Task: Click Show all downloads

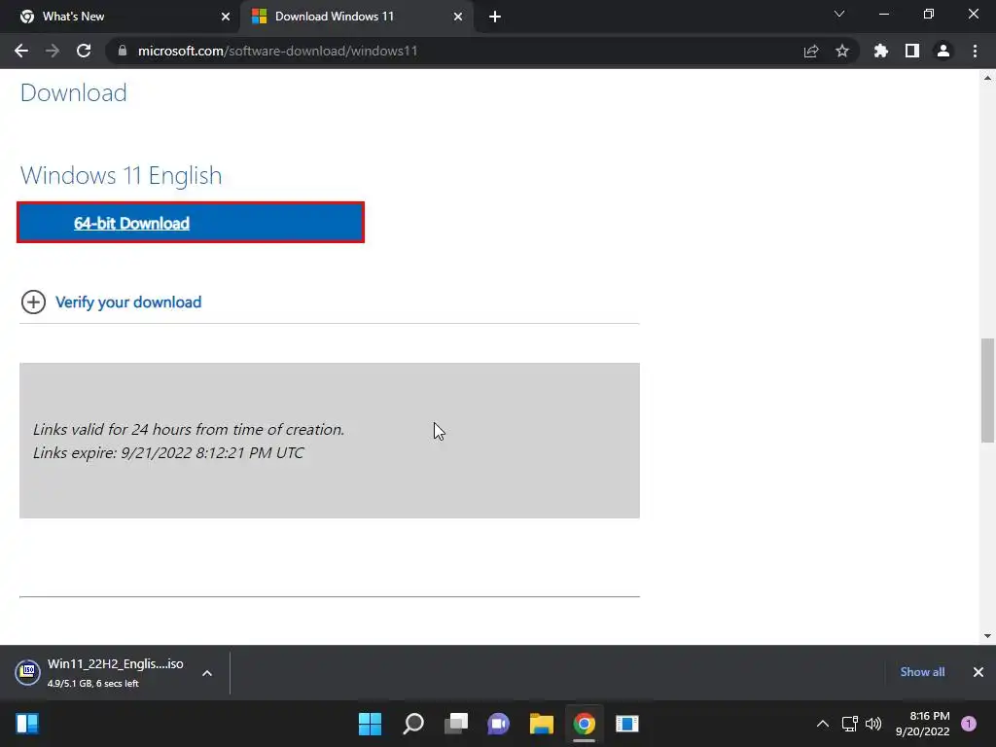Action: (x=922, y=672)
